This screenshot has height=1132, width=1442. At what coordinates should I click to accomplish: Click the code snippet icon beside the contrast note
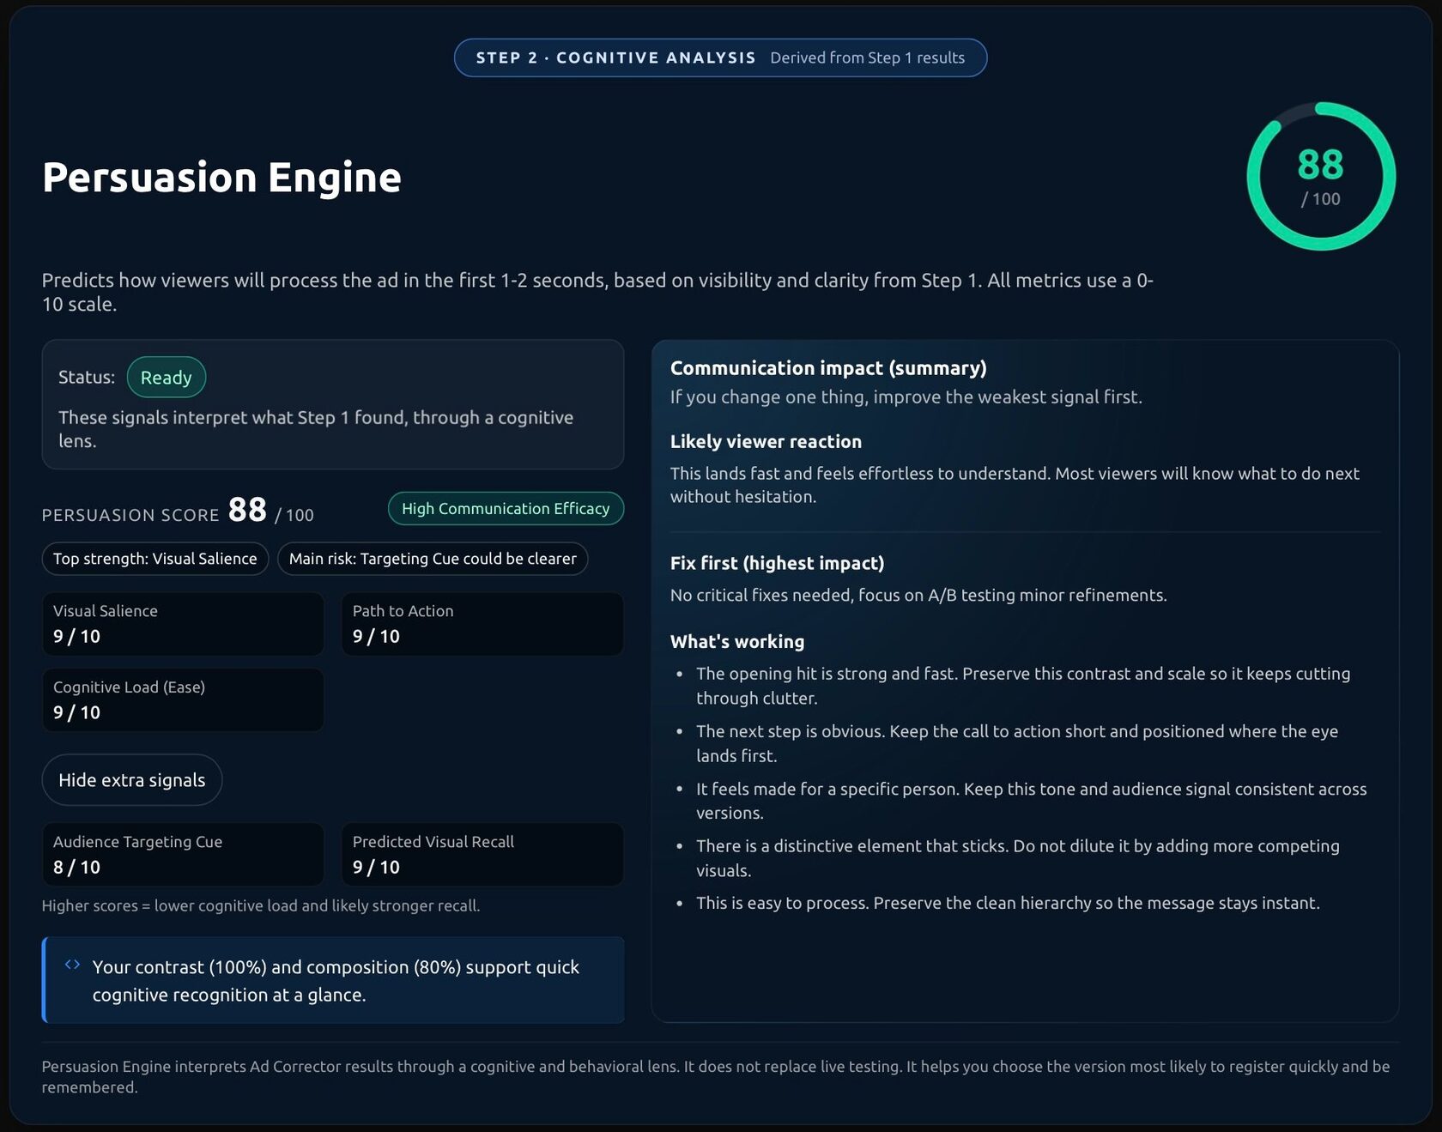74,963
